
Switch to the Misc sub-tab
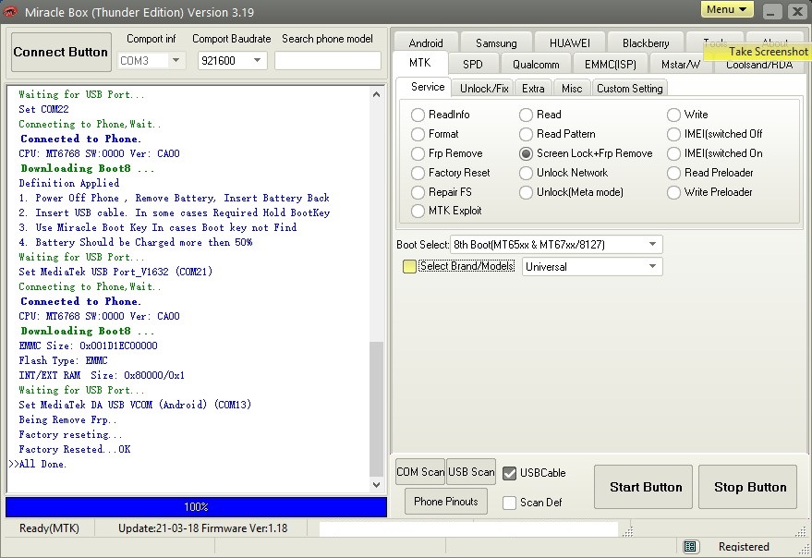point(572,89)
